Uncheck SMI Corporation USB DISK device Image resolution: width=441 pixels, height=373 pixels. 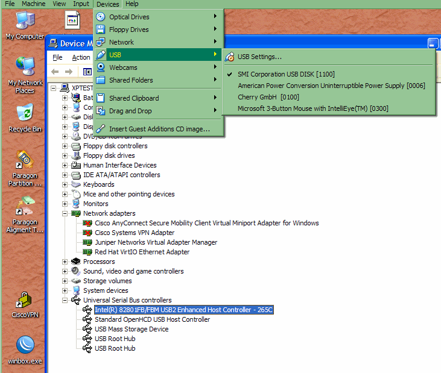coord(286,74)
